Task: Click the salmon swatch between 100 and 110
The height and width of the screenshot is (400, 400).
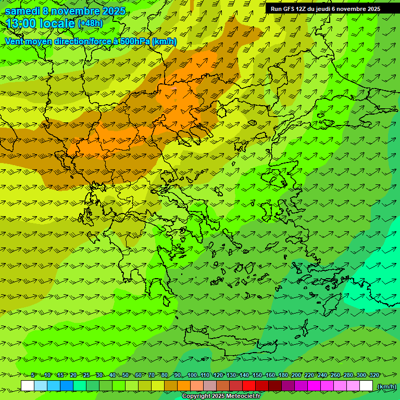Action: [197, 386]
